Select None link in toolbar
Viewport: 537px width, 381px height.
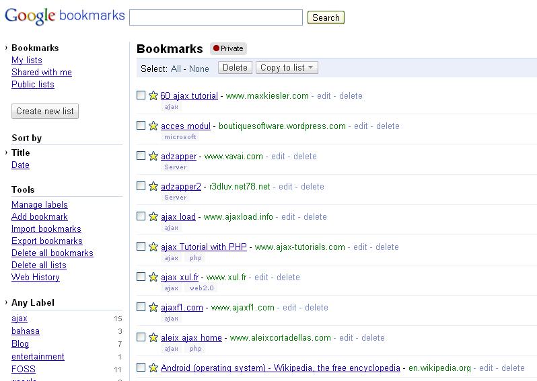pos(199,69)
